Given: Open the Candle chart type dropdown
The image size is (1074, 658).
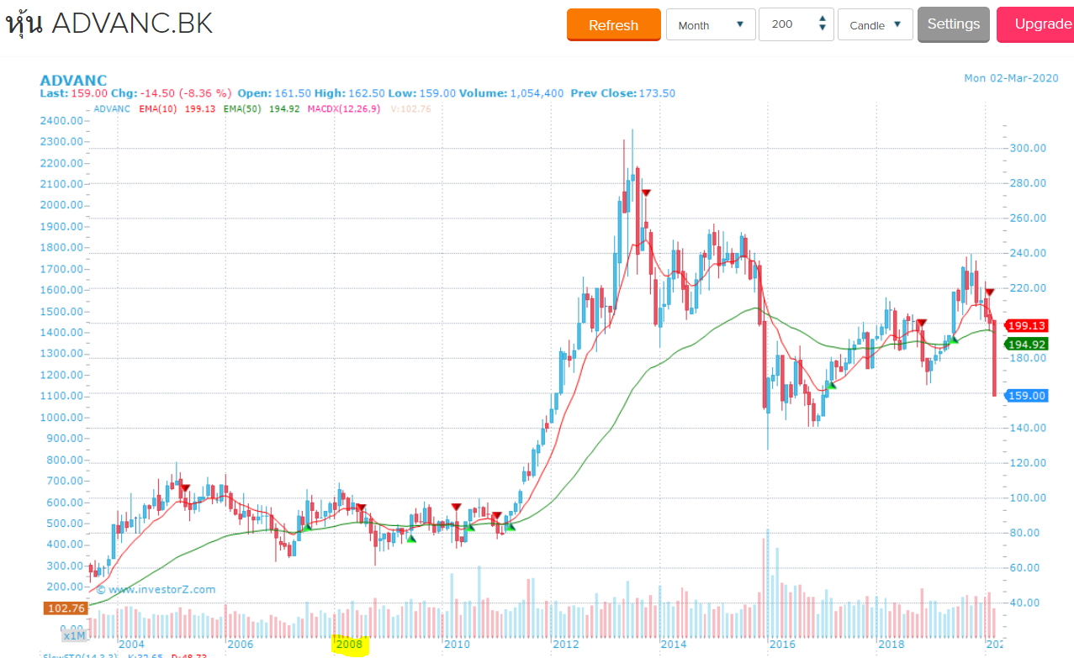Looking at the screenshot, I should pos(876,25).
